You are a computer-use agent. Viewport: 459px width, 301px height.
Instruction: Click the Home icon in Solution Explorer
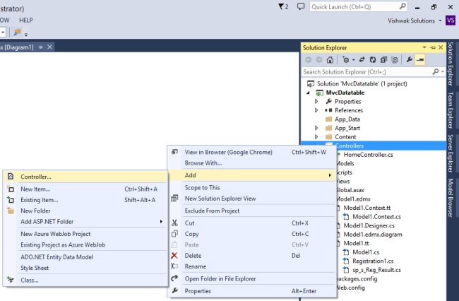click(330, 60)
